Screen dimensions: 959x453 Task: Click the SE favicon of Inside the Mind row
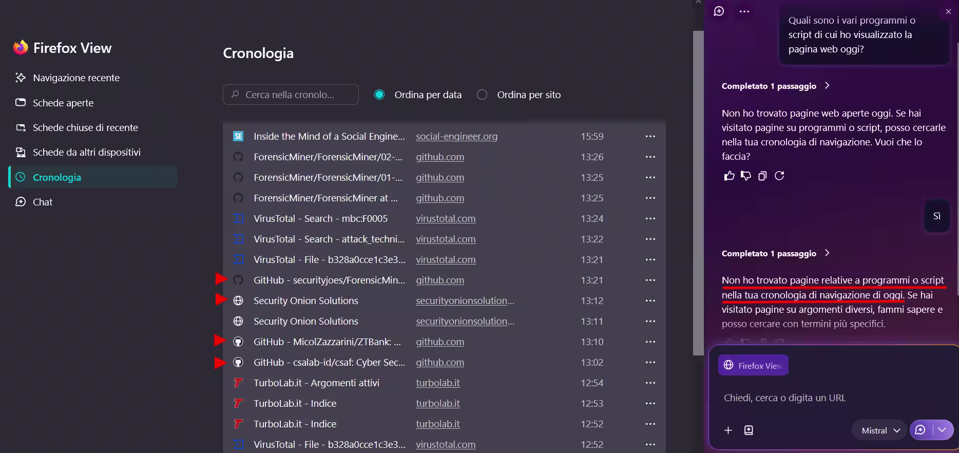click(x=238, y=136)
